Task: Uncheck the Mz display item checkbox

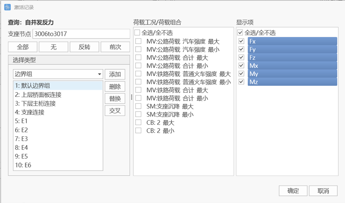Action: 241,82
